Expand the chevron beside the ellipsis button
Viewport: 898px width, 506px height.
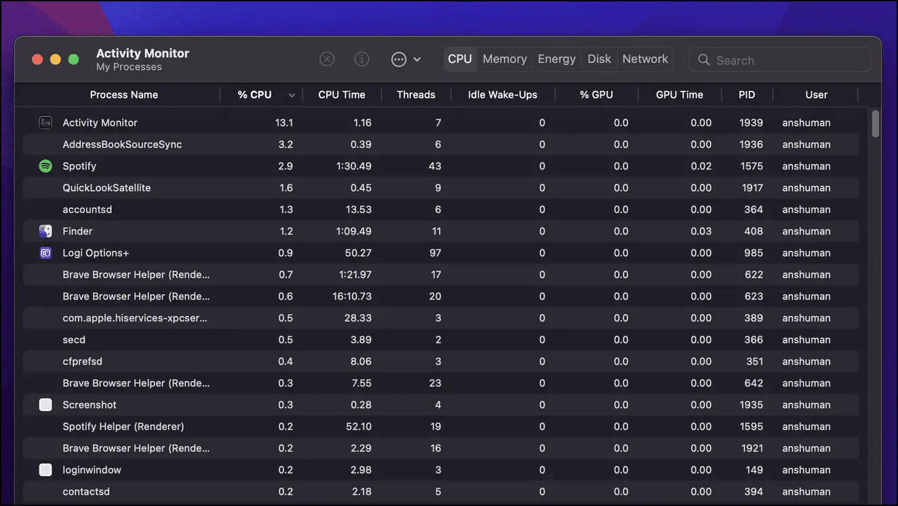(417, 59)
